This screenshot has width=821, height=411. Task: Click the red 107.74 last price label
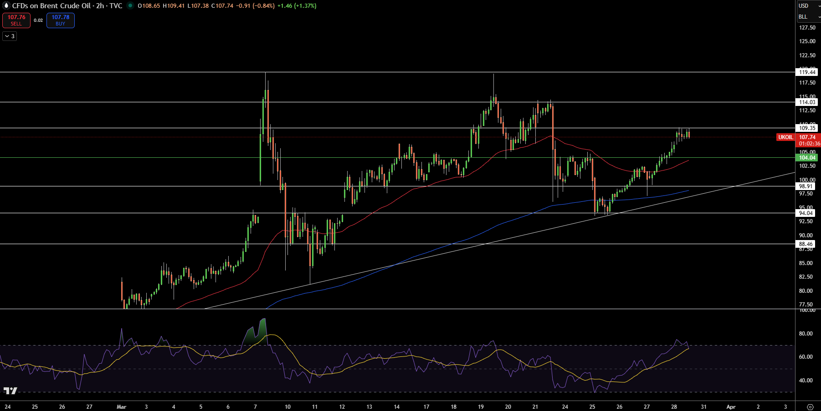(807, 137)
